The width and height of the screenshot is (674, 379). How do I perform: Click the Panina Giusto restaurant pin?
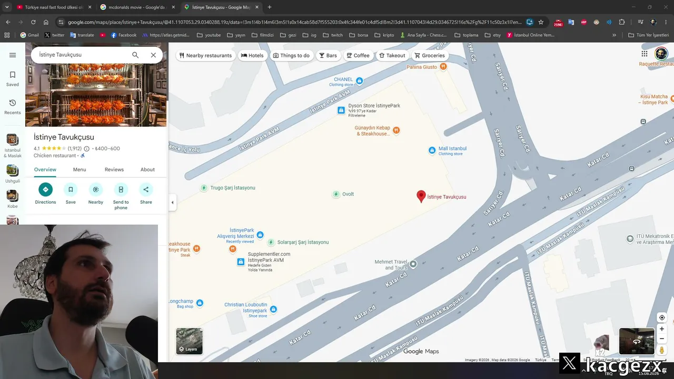point(443,66)
